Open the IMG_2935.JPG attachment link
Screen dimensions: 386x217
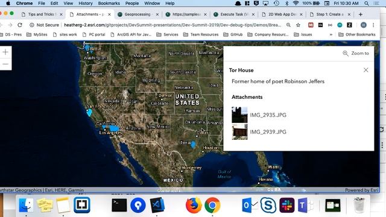[x=268, y=115]
